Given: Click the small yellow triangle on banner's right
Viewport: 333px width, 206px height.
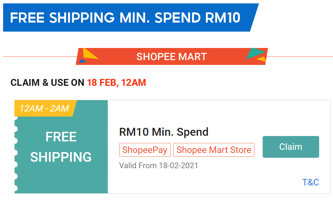Looking at the screenshot, I should pos(262,59).
